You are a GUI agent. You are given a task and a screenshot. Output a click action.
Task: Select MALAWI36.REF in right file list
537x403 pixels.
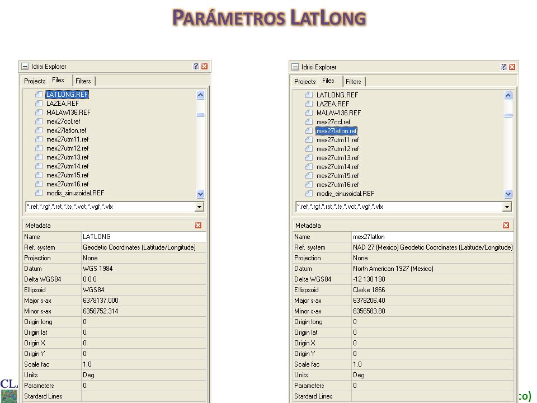pos(338,113)
